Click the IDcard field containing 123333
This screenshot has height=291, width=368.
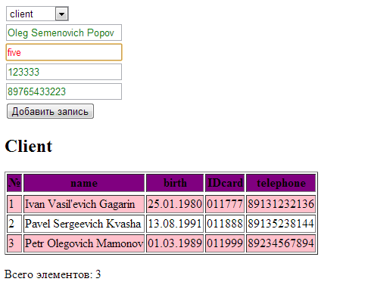64,72
